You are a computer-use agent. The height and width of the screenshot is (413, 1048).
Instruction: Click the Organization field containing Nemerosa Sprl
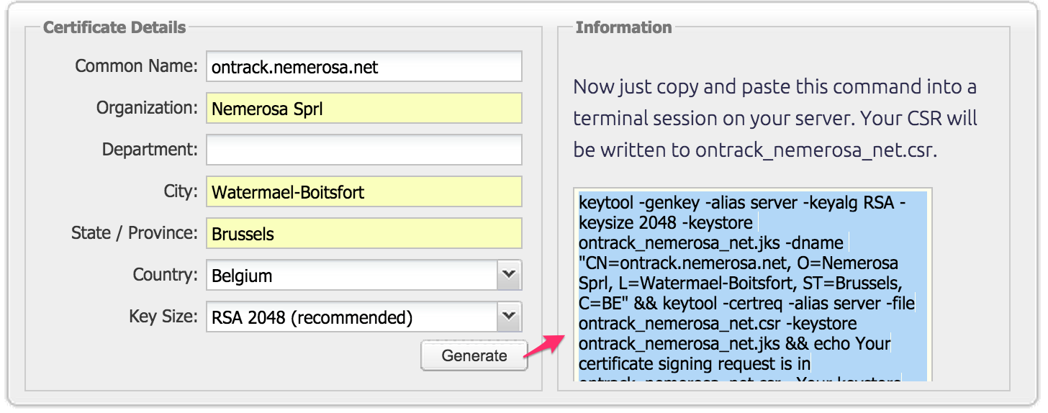363,109
